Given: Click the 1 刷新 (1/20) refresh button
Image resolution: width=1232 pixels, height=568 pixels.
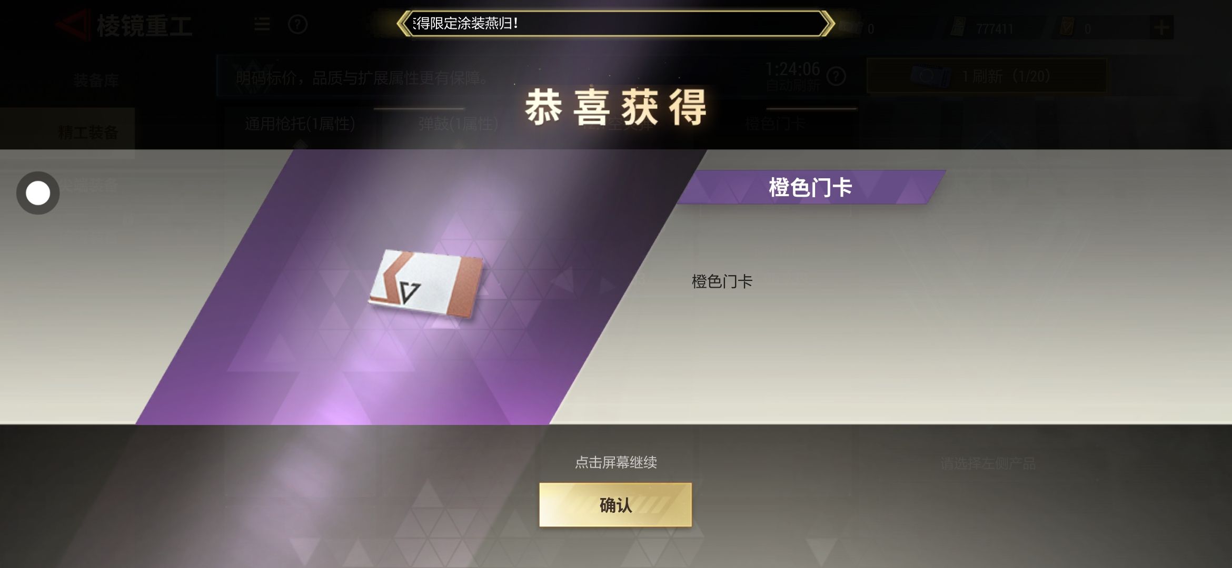Looking at the screenshot, I should point(987,76).
